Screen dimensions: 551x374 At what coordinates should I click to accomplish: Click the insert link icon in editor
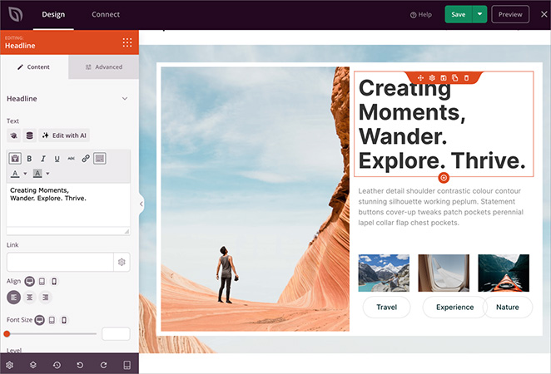coord(85,158)
